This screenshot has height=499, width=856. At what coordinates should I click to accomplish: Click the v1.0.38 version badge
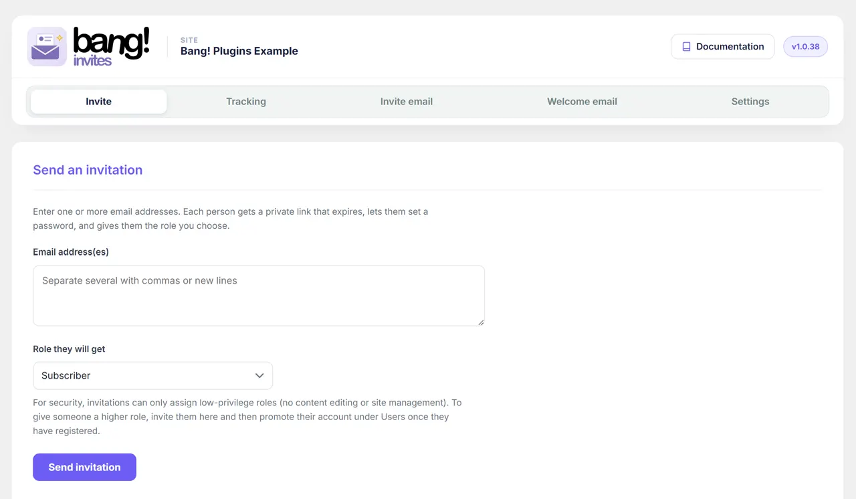[805, 47]
